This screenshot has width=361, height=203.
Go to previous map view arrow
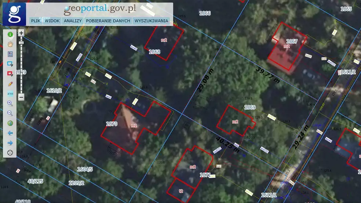coord(10,133)
